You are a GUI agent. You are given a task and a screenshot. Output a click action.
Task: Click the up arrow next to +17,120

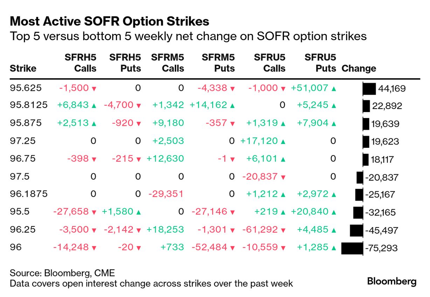[x=283, y=142]
